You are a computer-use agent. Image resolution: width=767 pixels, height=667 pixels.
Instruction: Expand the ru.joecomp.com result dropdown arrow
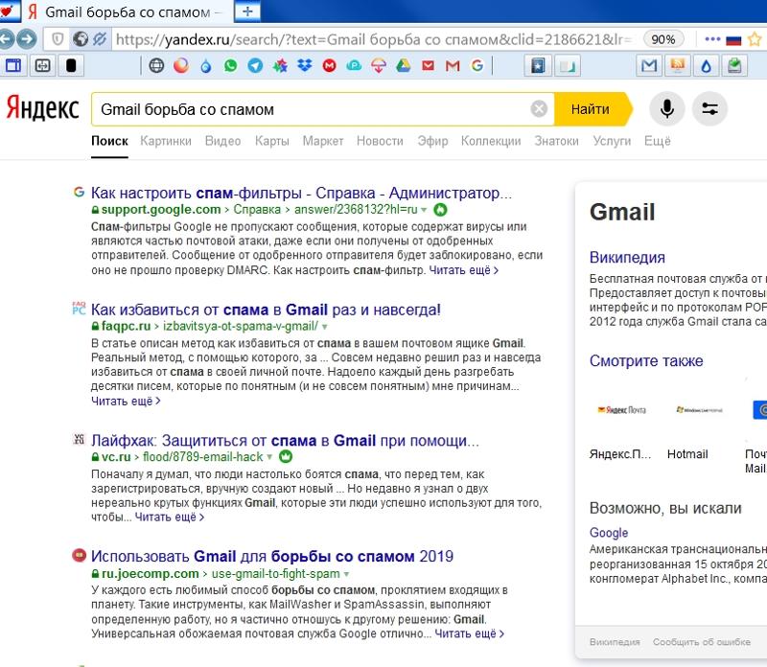(x=346, y=574)
